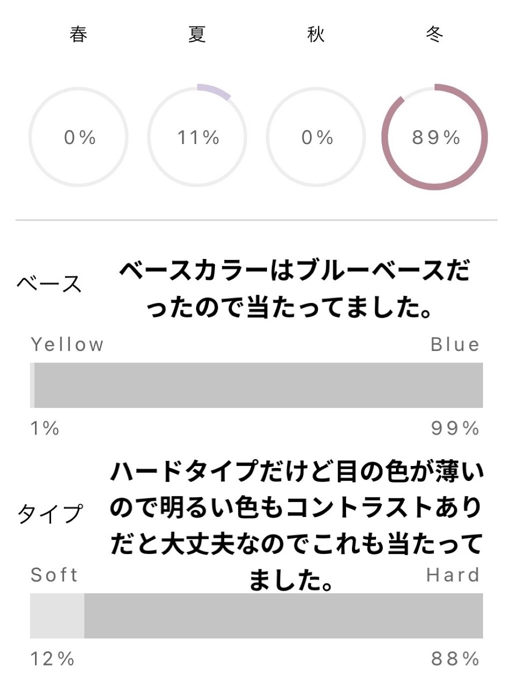Viewport: 512px width, 683px height.
Task: Tap the ベース section label
Action: pyautogui.click(x=49, y=284)
